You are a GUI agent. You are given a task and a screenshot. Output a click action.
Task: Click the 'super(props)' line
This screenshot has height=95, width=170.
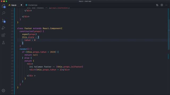(29, 34)
